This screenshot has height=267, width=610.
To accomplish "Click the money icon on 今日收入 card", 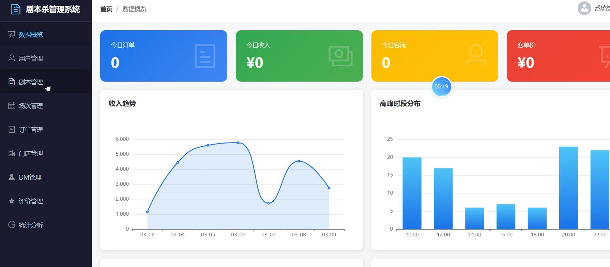I will point(340,56).
